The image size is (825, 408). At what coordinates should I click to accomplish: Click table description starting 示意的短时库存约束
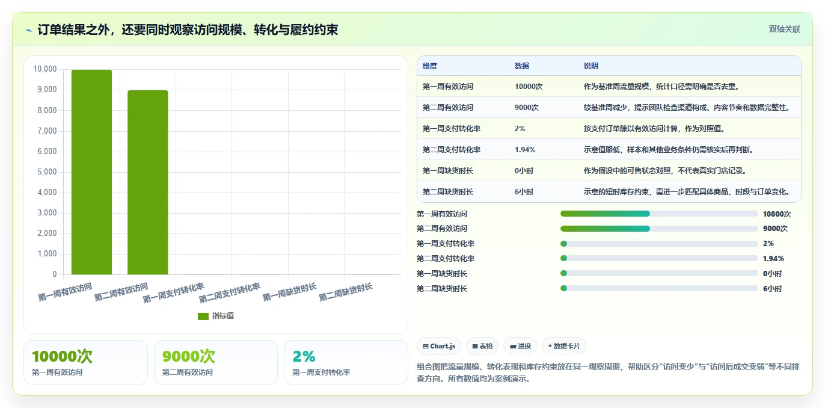click(x=686, y=192)
